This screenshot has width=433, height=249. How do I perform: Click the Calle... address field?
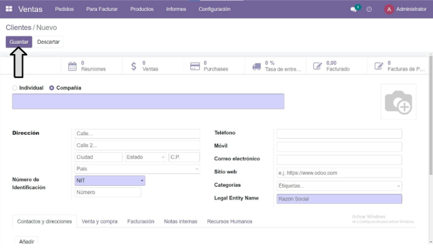tap(137, 133)
